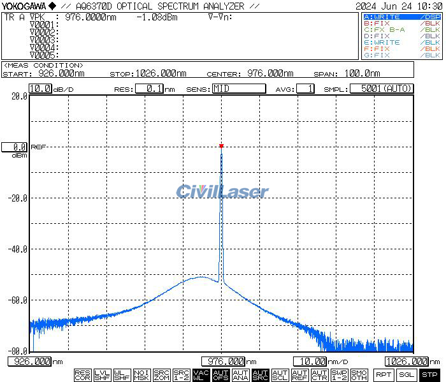This screenshot has width=446, height=382.
Task: Click the AQ6370D OPTICAL SPECTRUM ANALYZER title
Action: click(160, 6)
